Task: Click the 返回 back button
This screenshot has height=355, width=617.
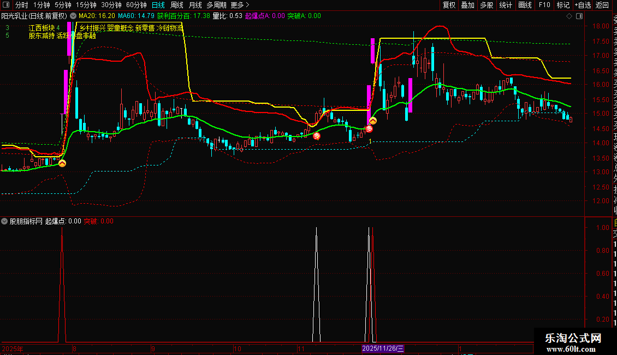Action: click(602, 5)
